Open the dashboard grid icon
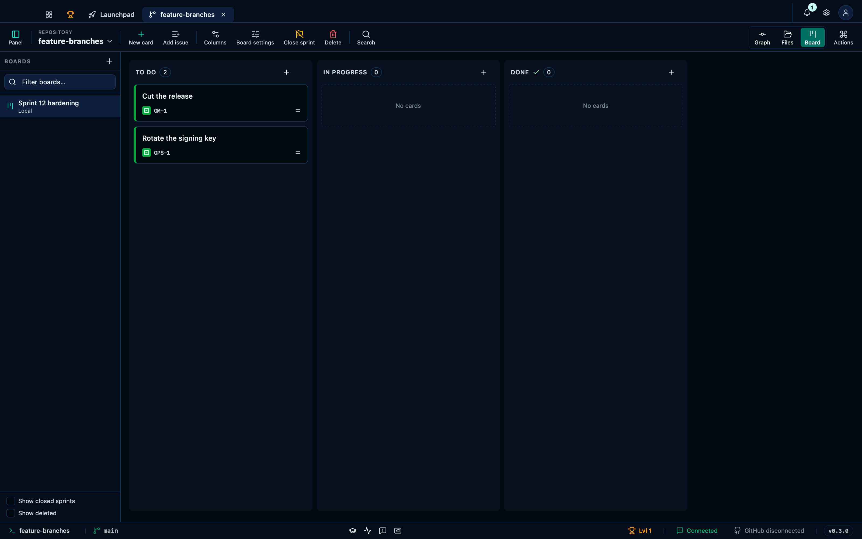Viewport: 862px width, 539px height. pyautogui.click(x=49, y=15)
